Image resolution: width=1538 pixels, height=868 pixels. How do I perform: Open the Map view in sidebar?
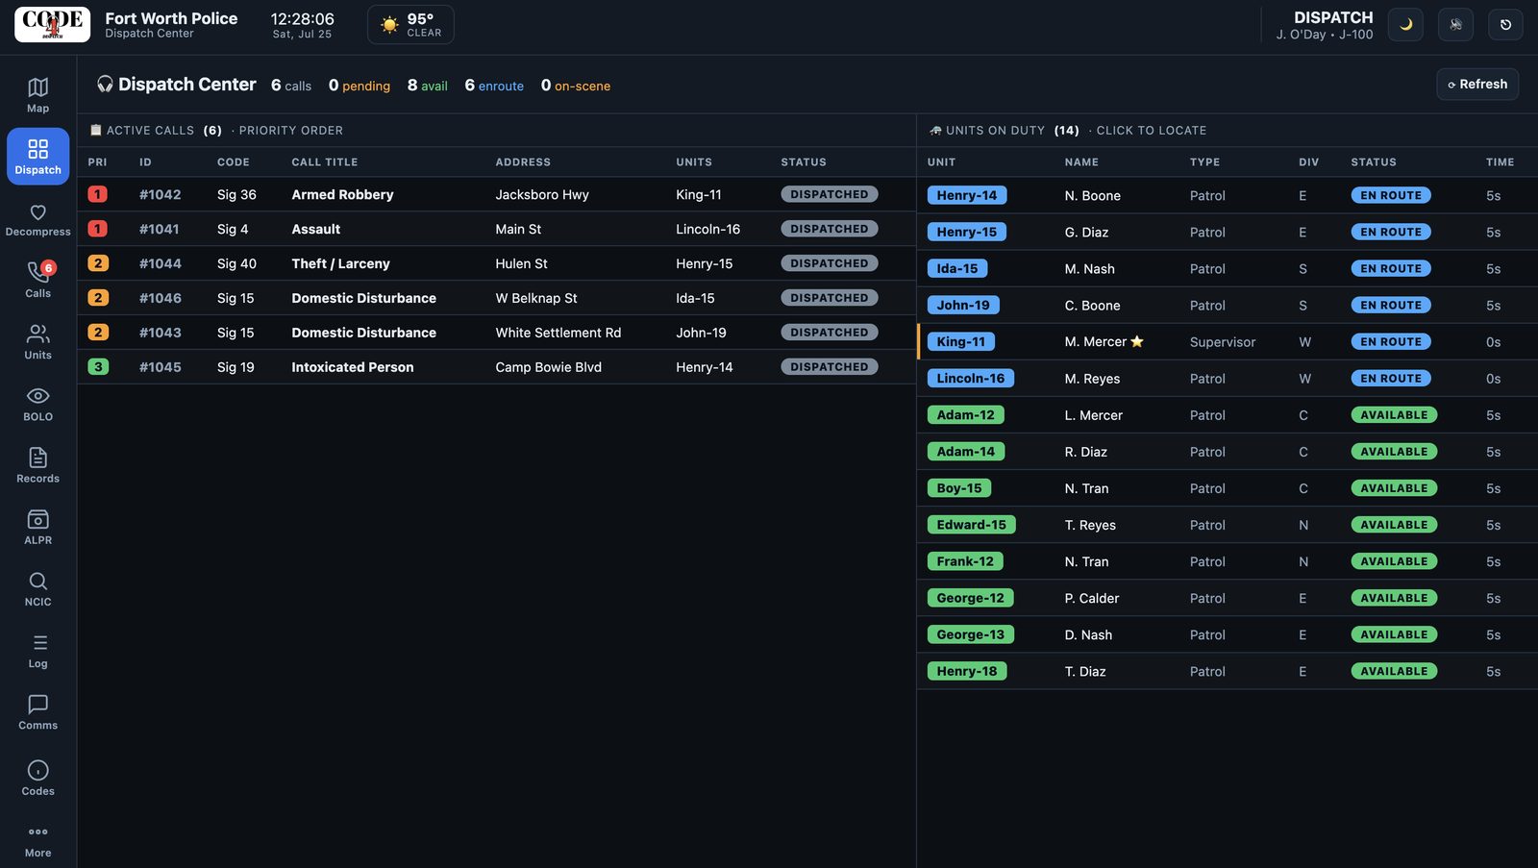click(37, 95)
